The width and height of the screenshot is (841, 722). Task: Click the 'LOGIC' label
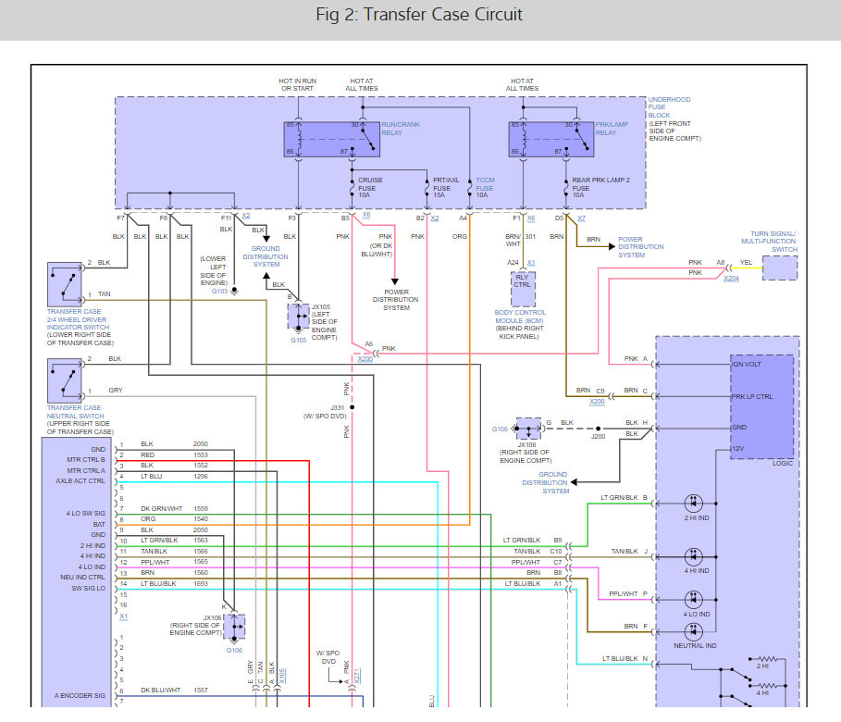coord(782,463)
